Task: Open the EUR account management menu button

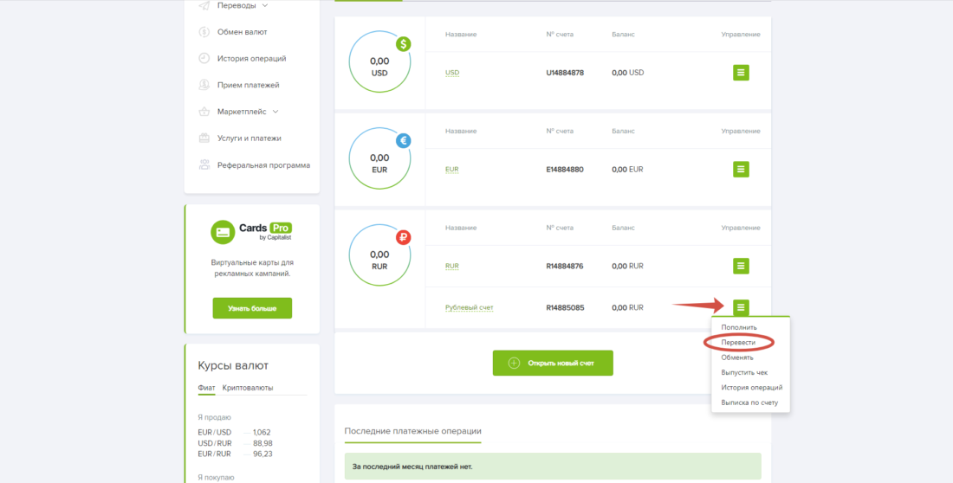Action: point(740,170)
